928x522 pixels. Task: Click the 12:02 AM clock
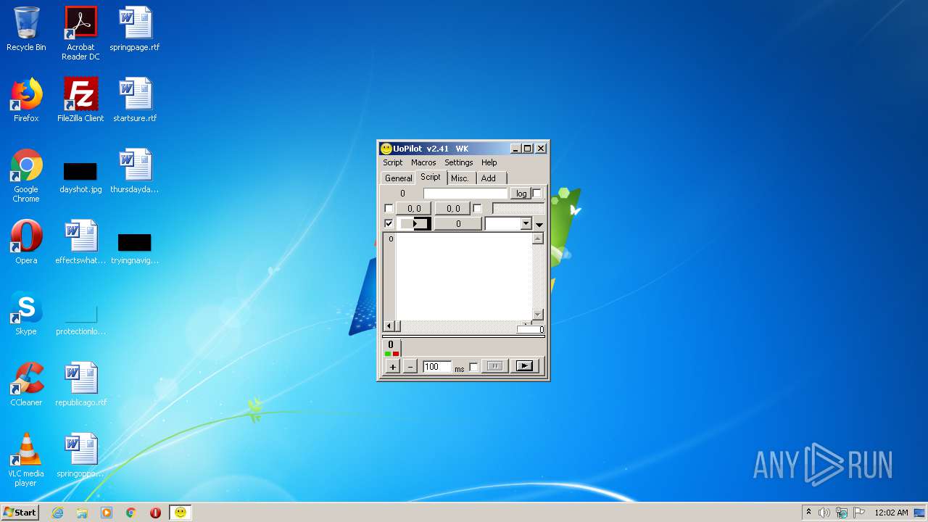(891, 513)
